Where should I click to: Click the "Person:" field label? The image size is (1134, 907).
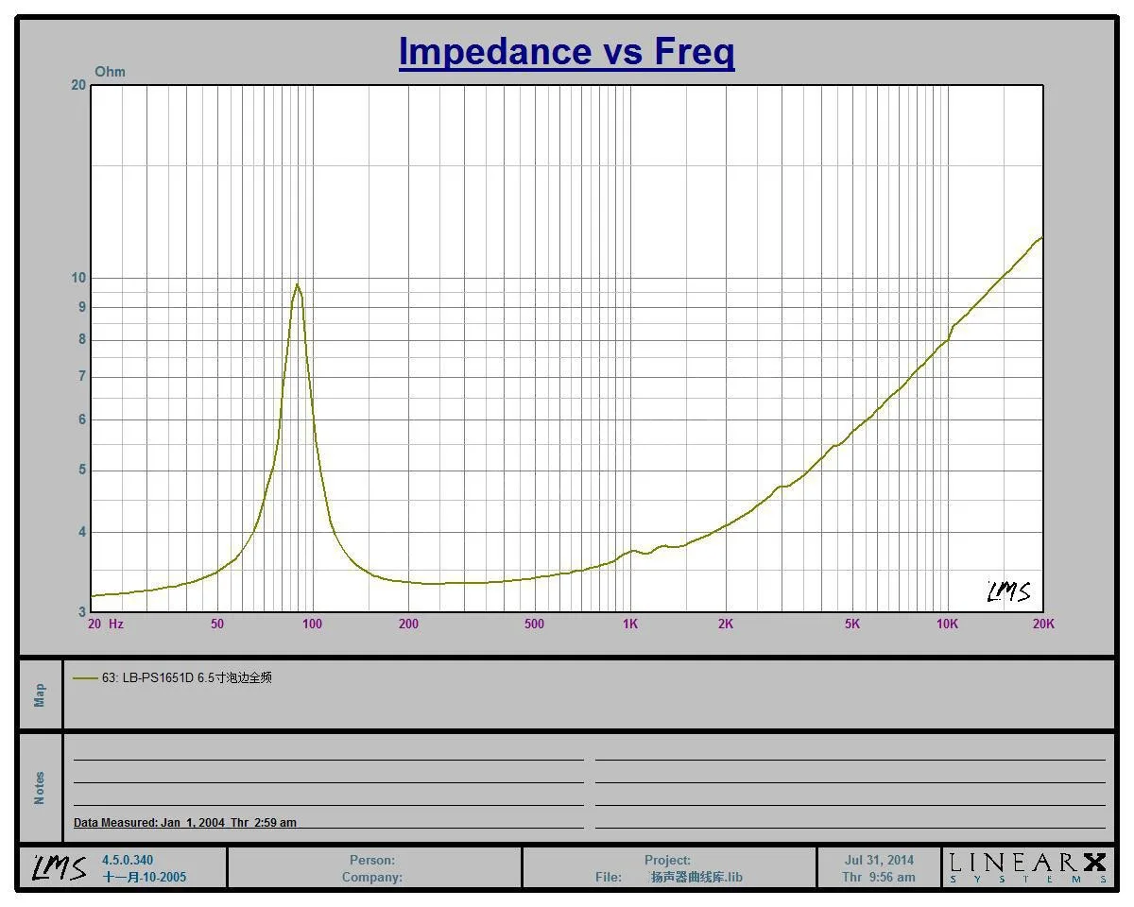point(372,861)
